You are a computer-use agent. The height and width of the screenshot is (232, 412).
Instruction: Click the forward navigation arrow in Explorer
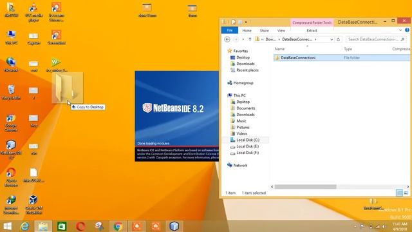pyautogui.click(x=236, y=39)
